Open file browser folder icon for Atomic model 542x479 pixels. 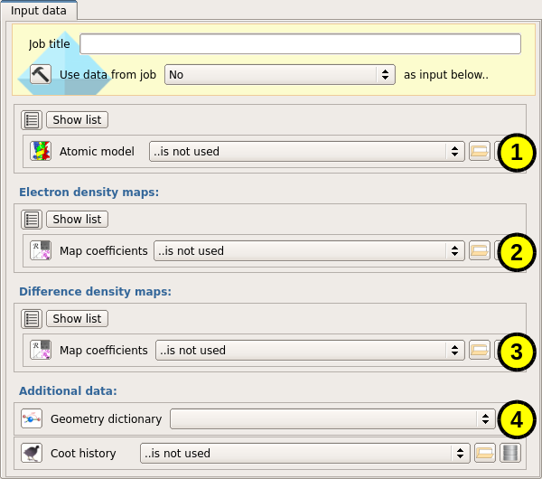click(480, 152)
